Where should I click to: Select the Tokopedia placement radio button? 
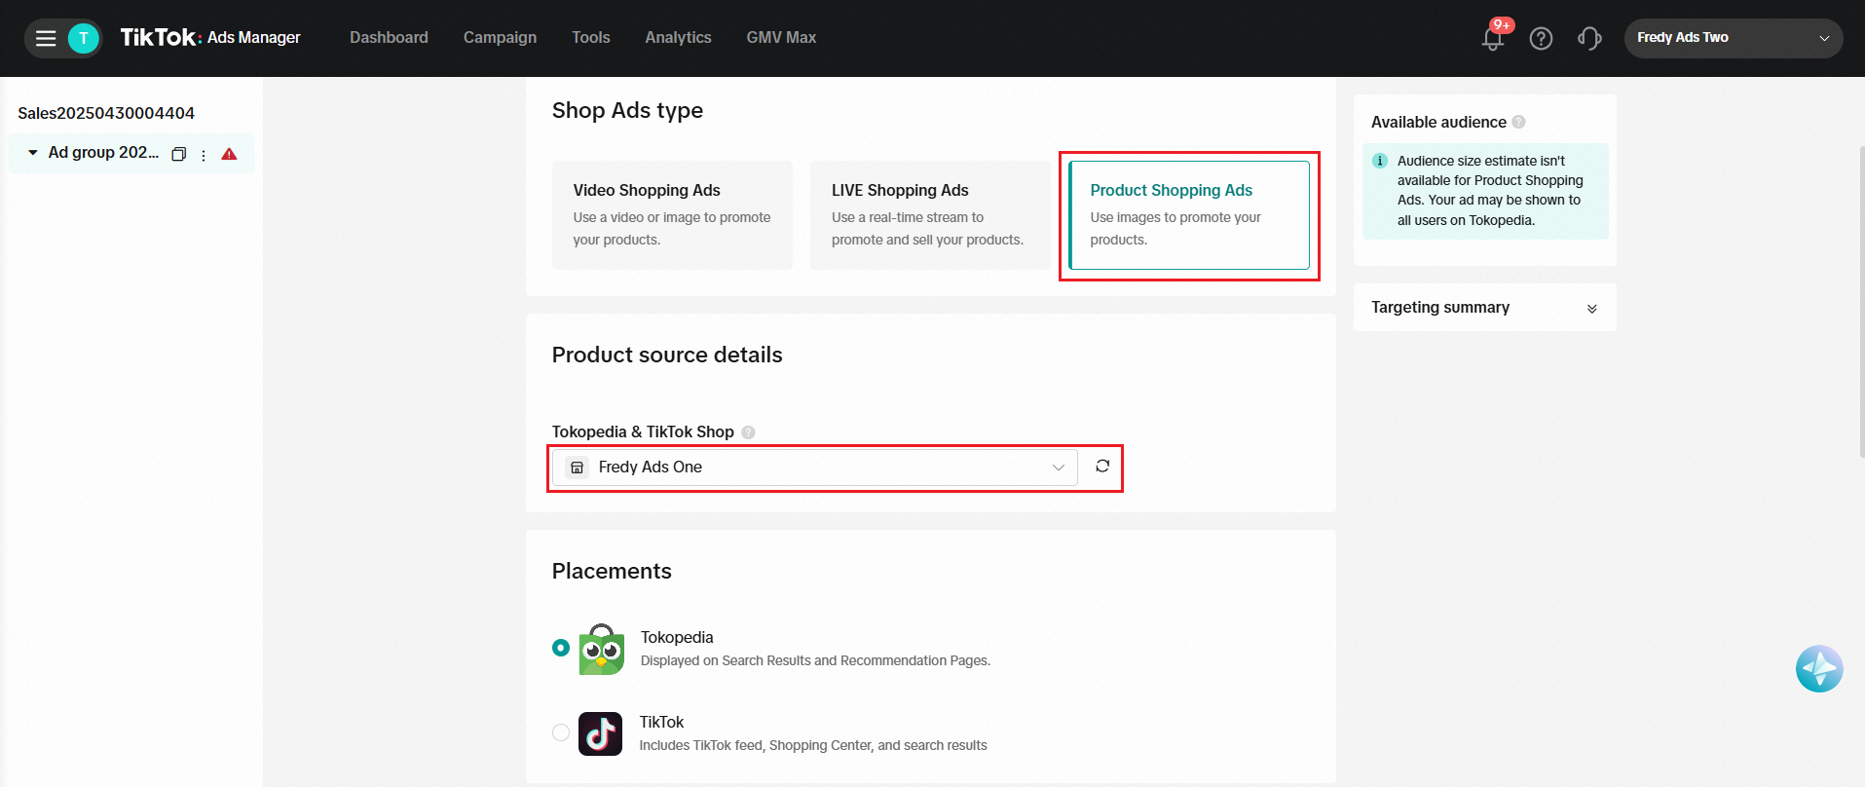[x=561, y=648]
